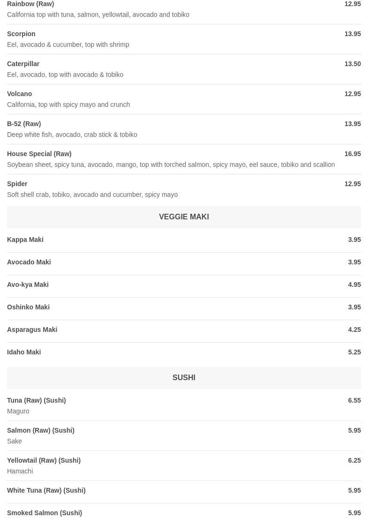
Task: Select Oshinko Maki
Action: (x=184, y=307)
